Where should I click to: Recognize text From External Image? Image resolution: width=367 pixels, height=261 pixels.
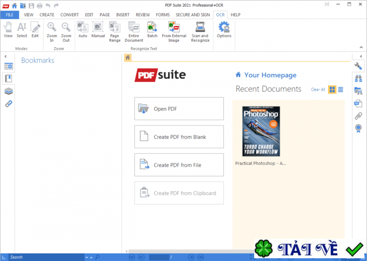tap(174, 32)
